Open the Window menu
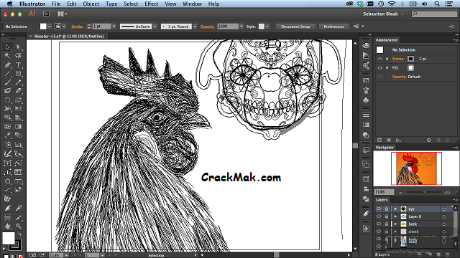460x258 pixels. [192, 4]
